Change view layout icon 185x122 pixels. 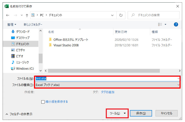160,24
